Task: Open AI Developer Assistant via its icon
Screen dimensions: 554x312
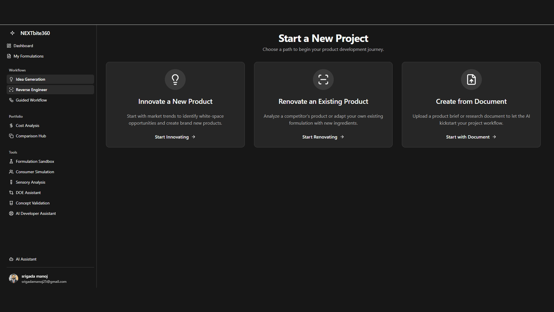Action: pyautogui.click(x=11, y=213)
